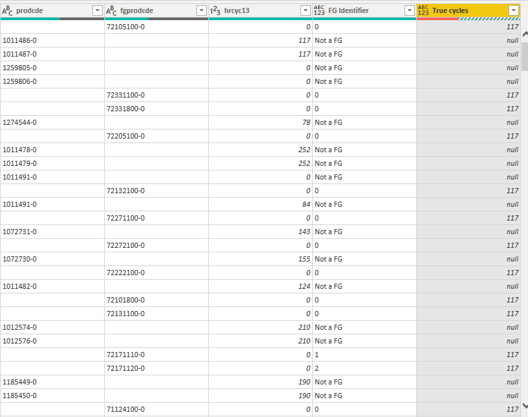Image resolution: width=528 pixels, height=417 pixels.
Task: Click the whole number type icon for hrcyc13
Action: pyautogui.click(x=215, y=11)
